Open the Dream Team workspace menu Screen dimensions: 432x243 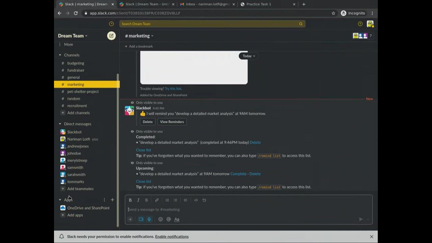(x=73, y=36)
